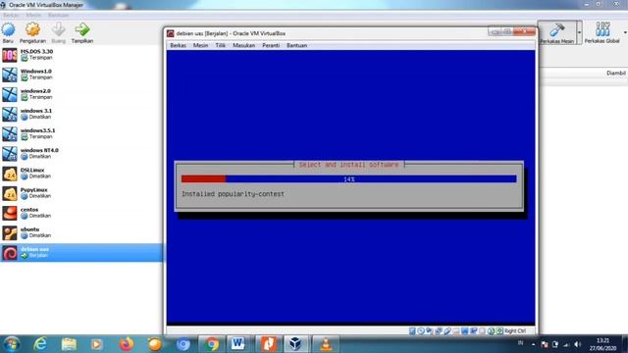Click the MS.DOS 3.30 OS icon
The width and height of the screenshot is (628, 353).
(10, 55)
